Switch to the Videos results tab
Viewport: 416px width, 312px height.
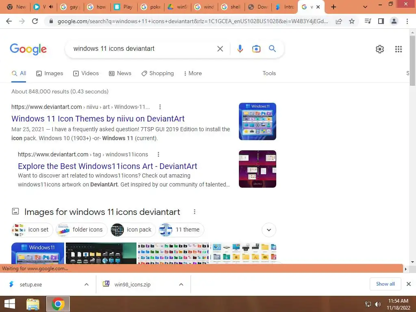pos(86,74)
